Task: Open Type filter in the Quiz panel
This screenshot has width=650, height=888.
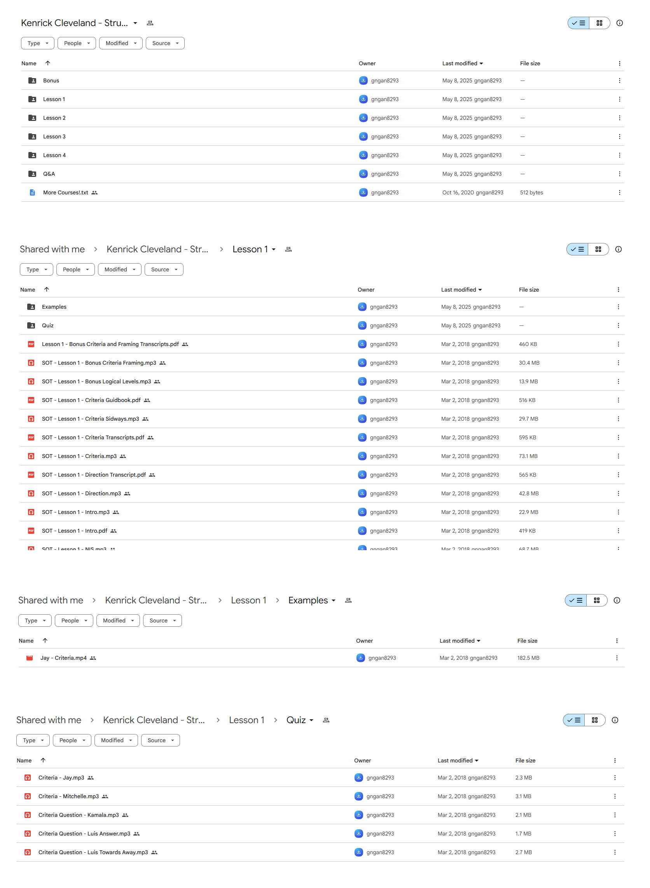Action: point(33,740)
